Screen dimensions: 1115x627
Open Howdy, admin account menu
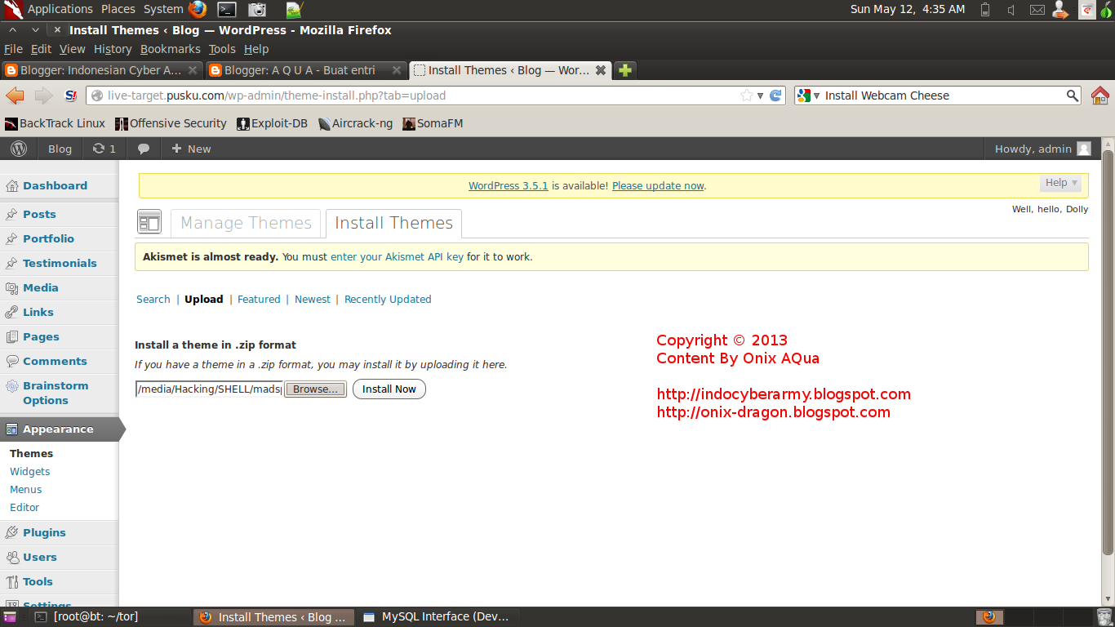click(1042, 149)
